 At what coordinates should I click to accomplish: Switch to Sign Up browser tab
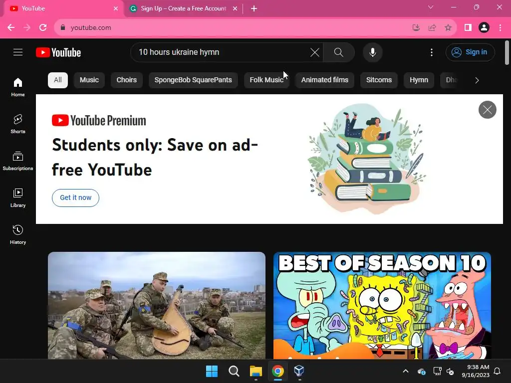click(183, 8)
